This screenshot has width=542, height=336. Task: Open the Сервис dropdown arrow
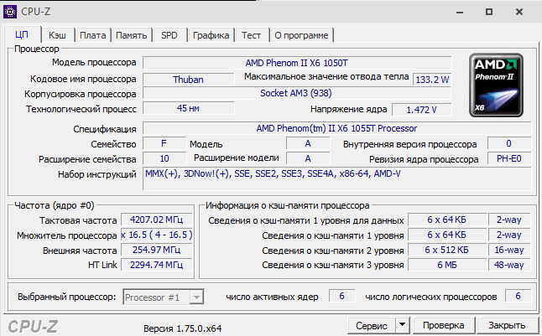(403, 325)
